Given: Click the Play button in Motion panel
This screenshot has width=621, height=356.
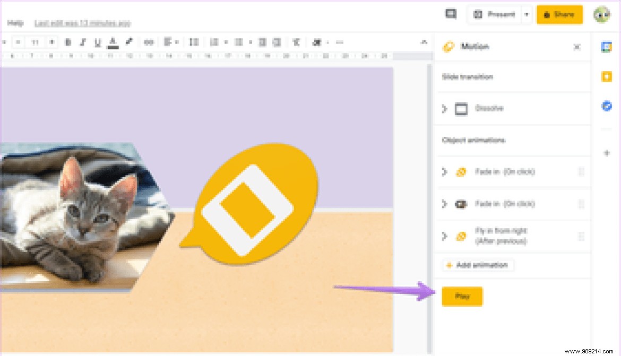Looking at the screenshot, I should coord(462,297).
